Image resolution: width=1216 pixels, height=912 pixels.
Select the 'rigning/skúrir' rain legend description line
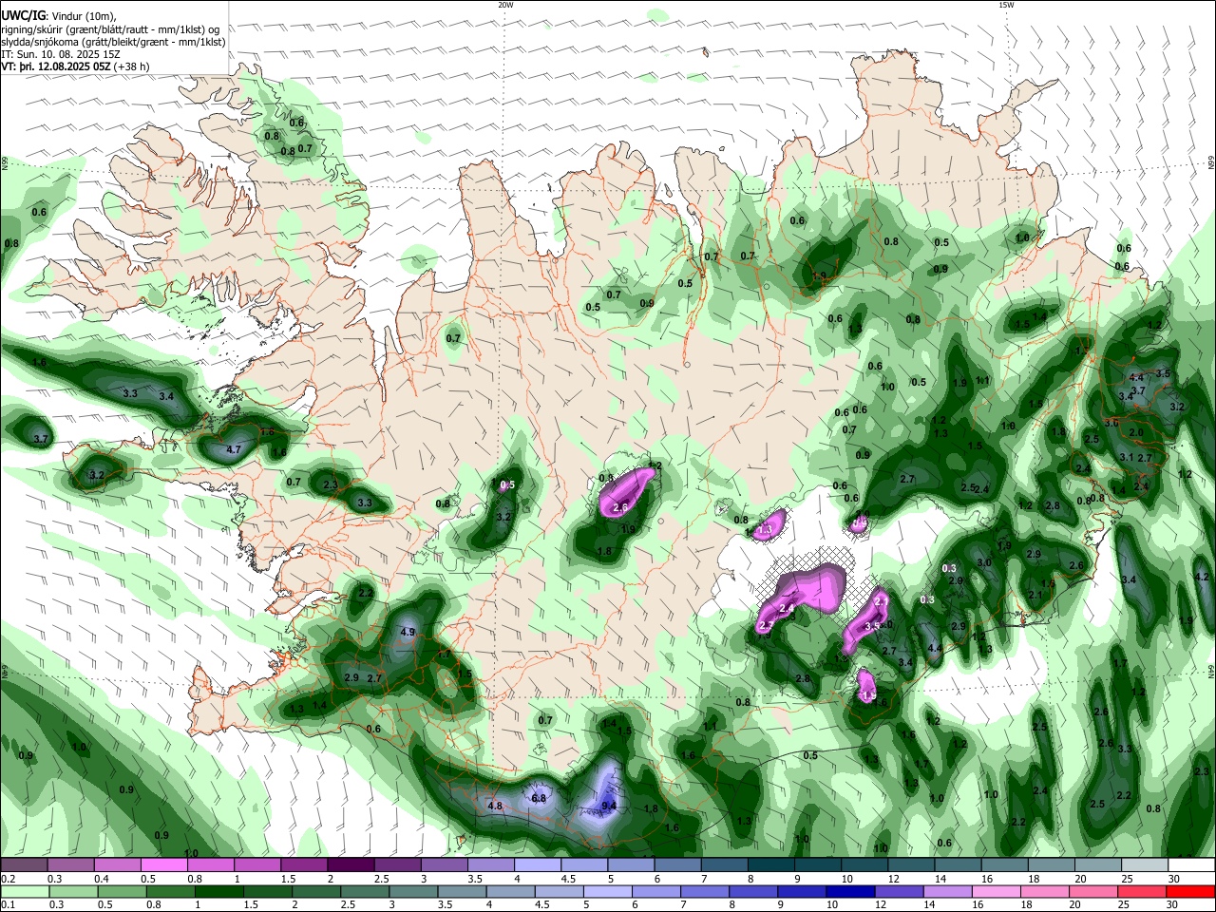click(110, 29)
